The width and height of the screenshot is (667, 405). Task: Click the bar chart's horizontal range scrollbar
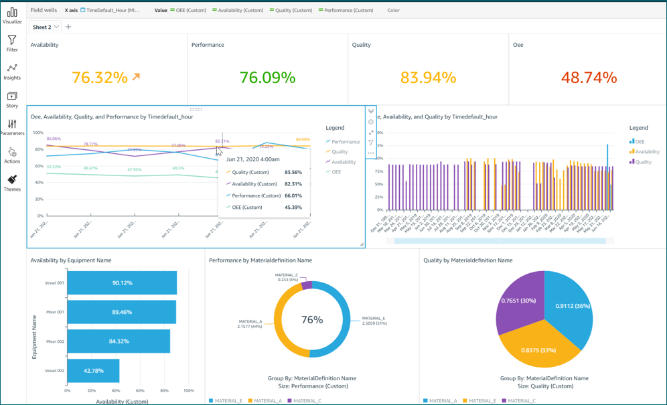[500, 241]
